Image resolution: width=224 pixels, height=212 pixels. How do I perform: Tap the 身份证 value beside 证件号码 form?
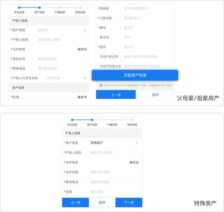(134, 162)
